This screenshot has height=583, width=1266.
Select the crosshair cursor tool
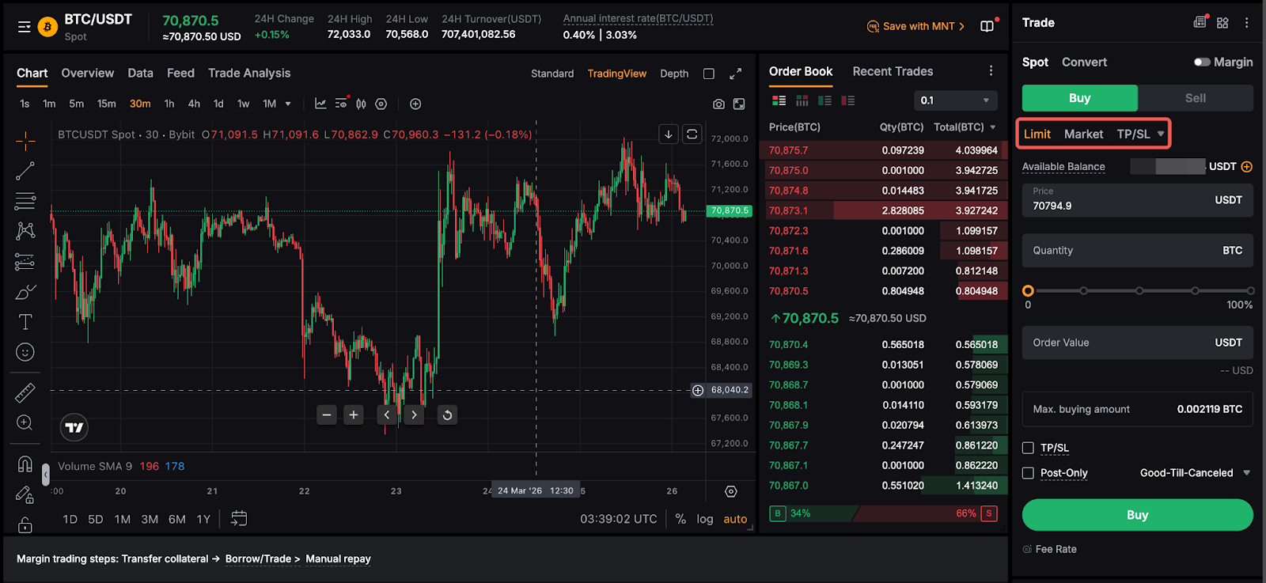(25, 142)
